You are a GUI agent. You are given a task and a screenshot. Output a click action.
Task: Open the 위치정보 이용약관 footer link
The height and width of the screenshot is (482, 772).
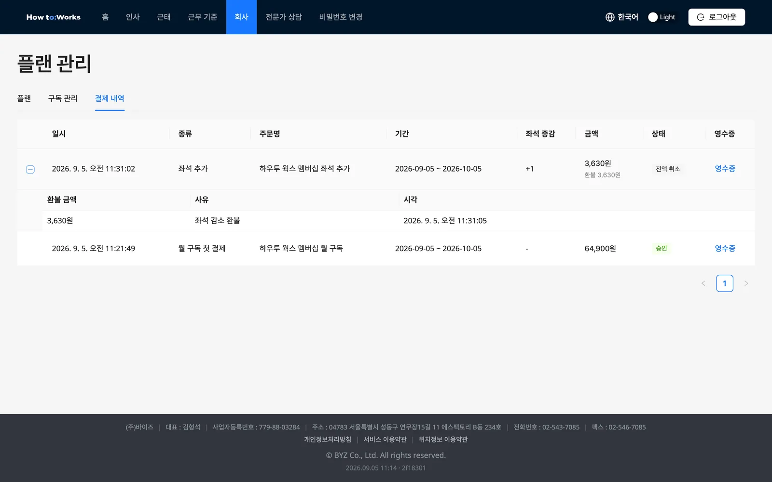443,440
